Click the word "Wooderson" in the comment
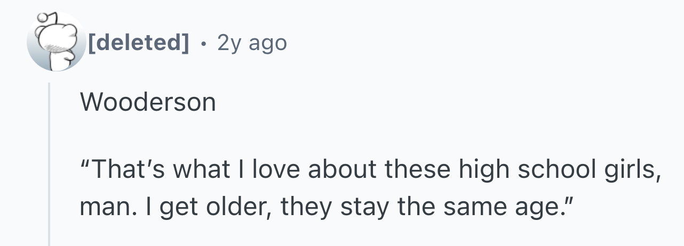 point(148,102)
